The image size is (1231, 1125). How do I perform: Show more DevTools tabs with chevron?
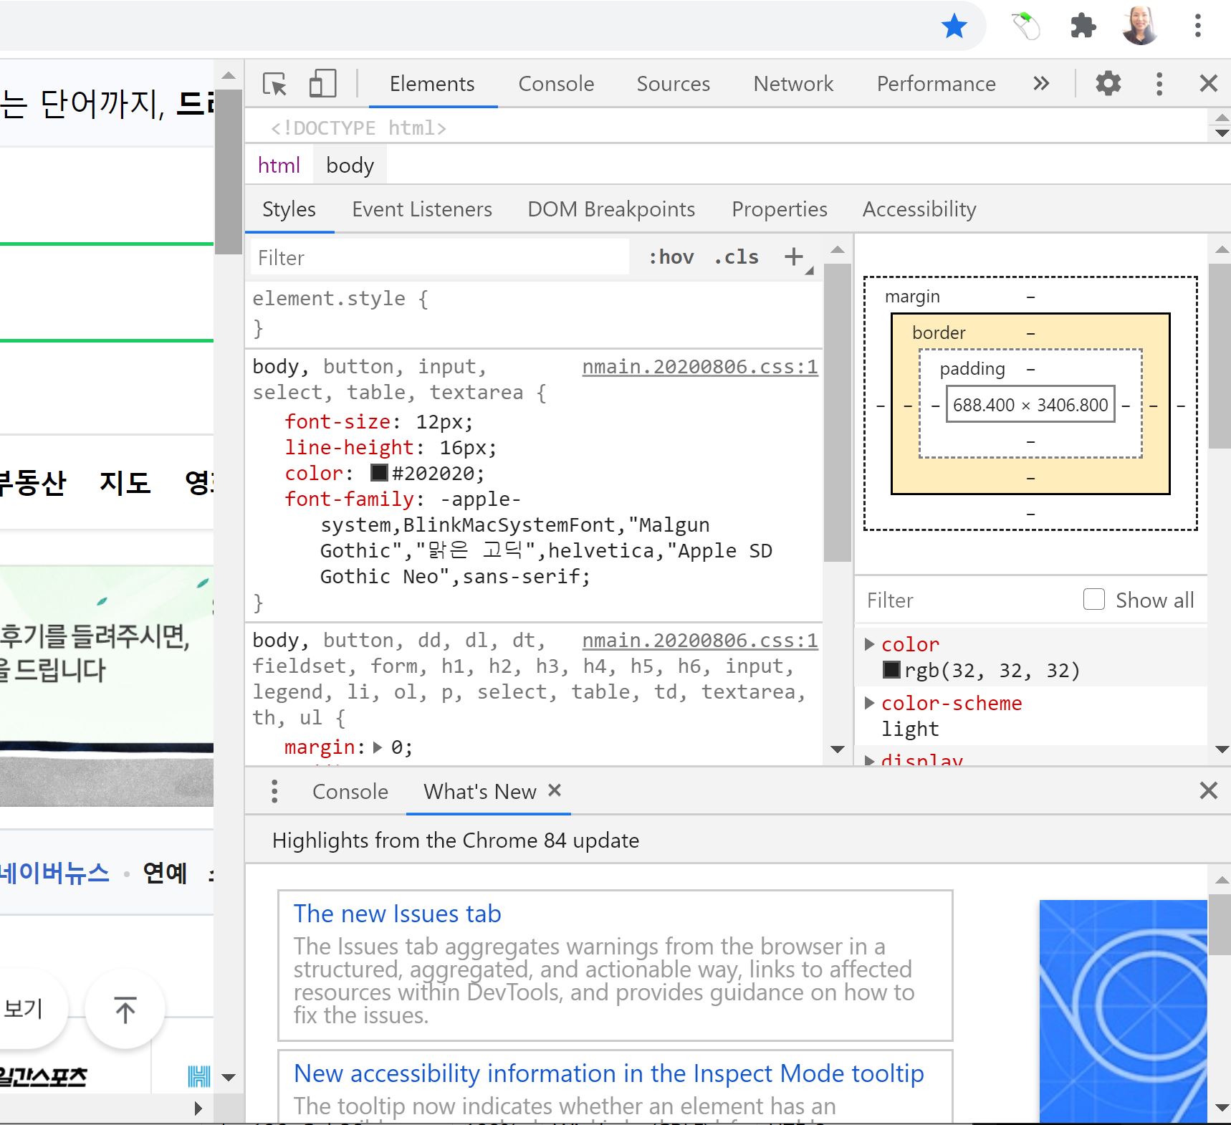(x=1041, y=84)
